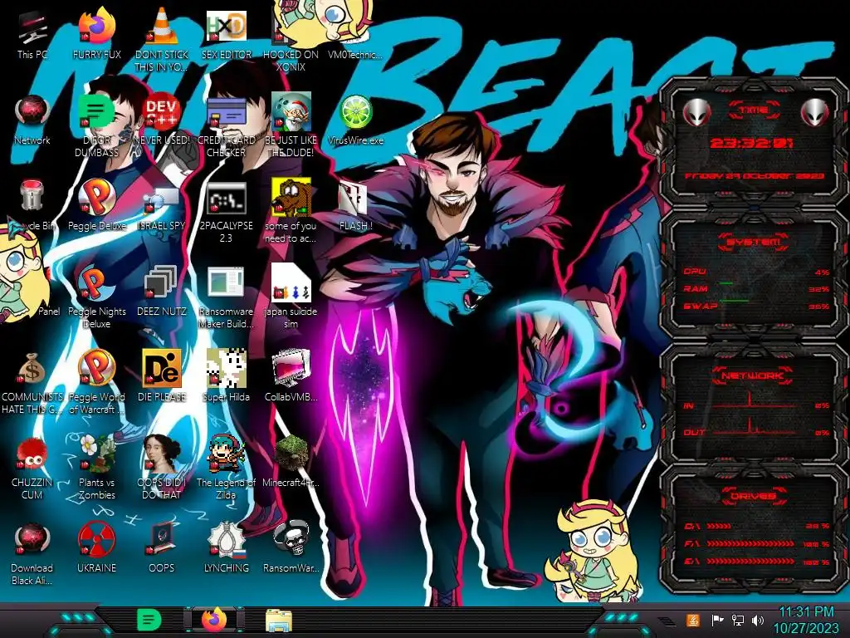Click the left alien head on Time widget
850x638 pixels.
click(696, 112)
